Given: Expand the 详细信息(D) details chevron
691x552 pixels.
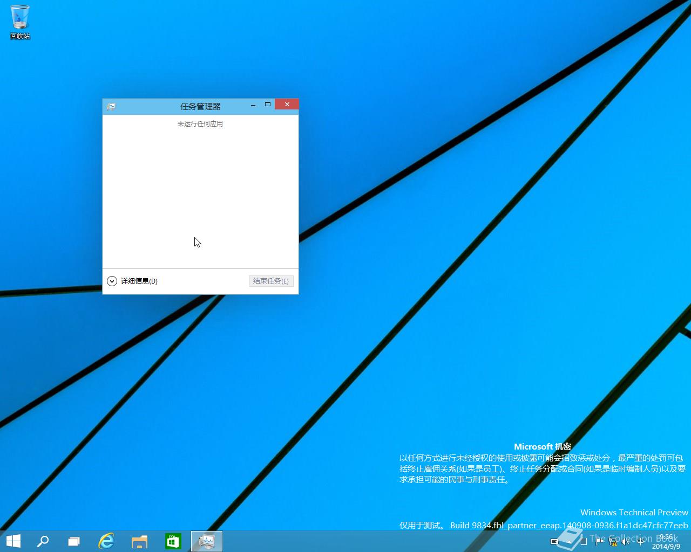Looking at the screenshot, I should click(x=112, y=281).
